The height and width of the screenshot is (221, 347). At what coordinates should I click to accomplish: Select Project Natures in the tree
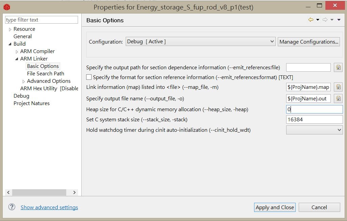[x=31, y=103]
